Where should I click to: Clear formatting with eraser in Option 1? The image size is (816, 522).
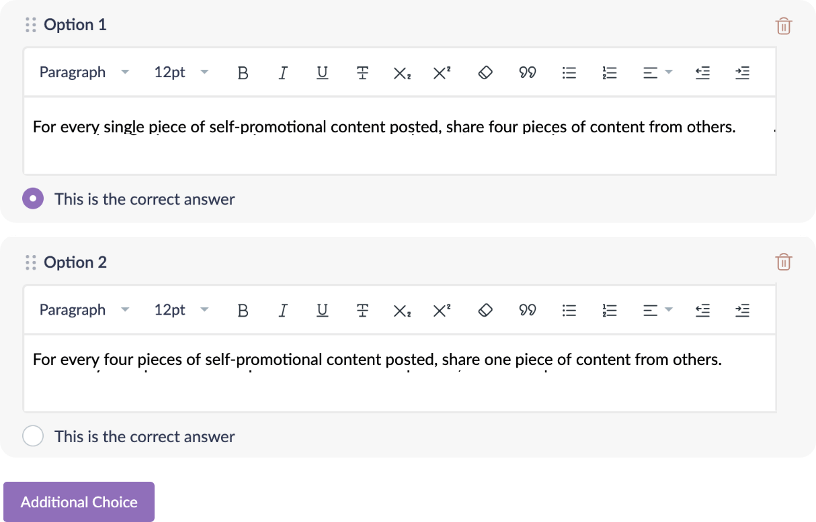[485, 72]
